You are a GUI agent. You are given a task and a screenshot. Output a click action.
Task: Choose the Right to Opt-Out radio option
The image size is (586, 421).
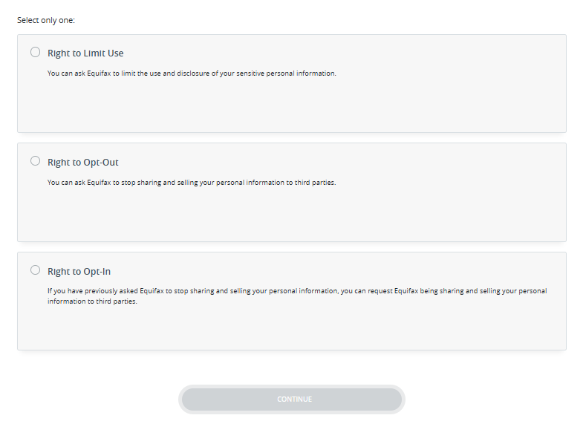(36, 161)
